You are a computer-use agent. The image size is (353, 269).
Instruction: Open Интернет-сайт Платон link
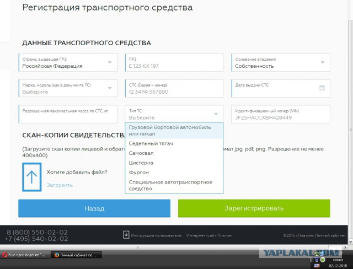pos(209,235)
